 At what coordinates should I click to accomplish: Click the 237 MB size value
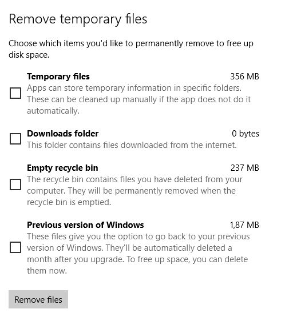(244, 168)
